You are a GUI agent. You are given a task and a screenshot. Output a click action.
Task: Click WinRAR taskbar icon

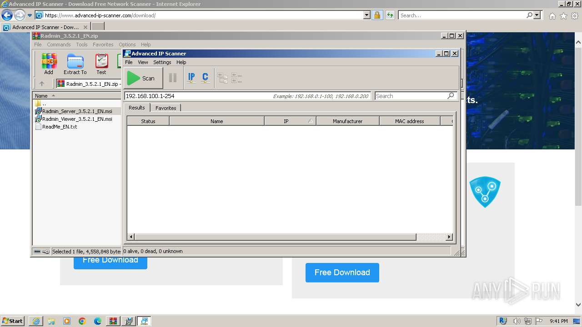113,321
